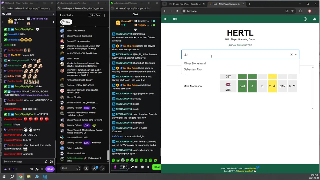
Task: Open the Kick chat shop icon
Action: coord(142,167)
